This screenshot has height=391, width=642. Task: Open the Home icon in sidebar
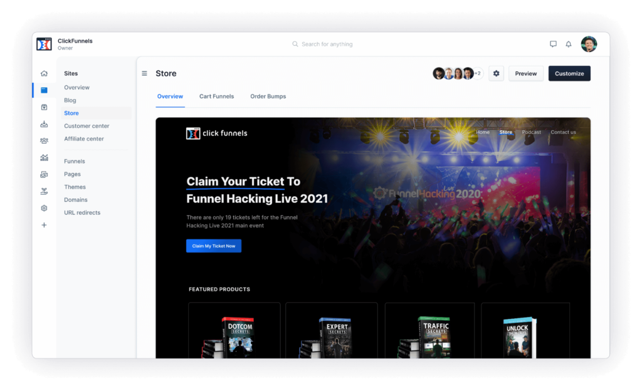tap(45, 73)
